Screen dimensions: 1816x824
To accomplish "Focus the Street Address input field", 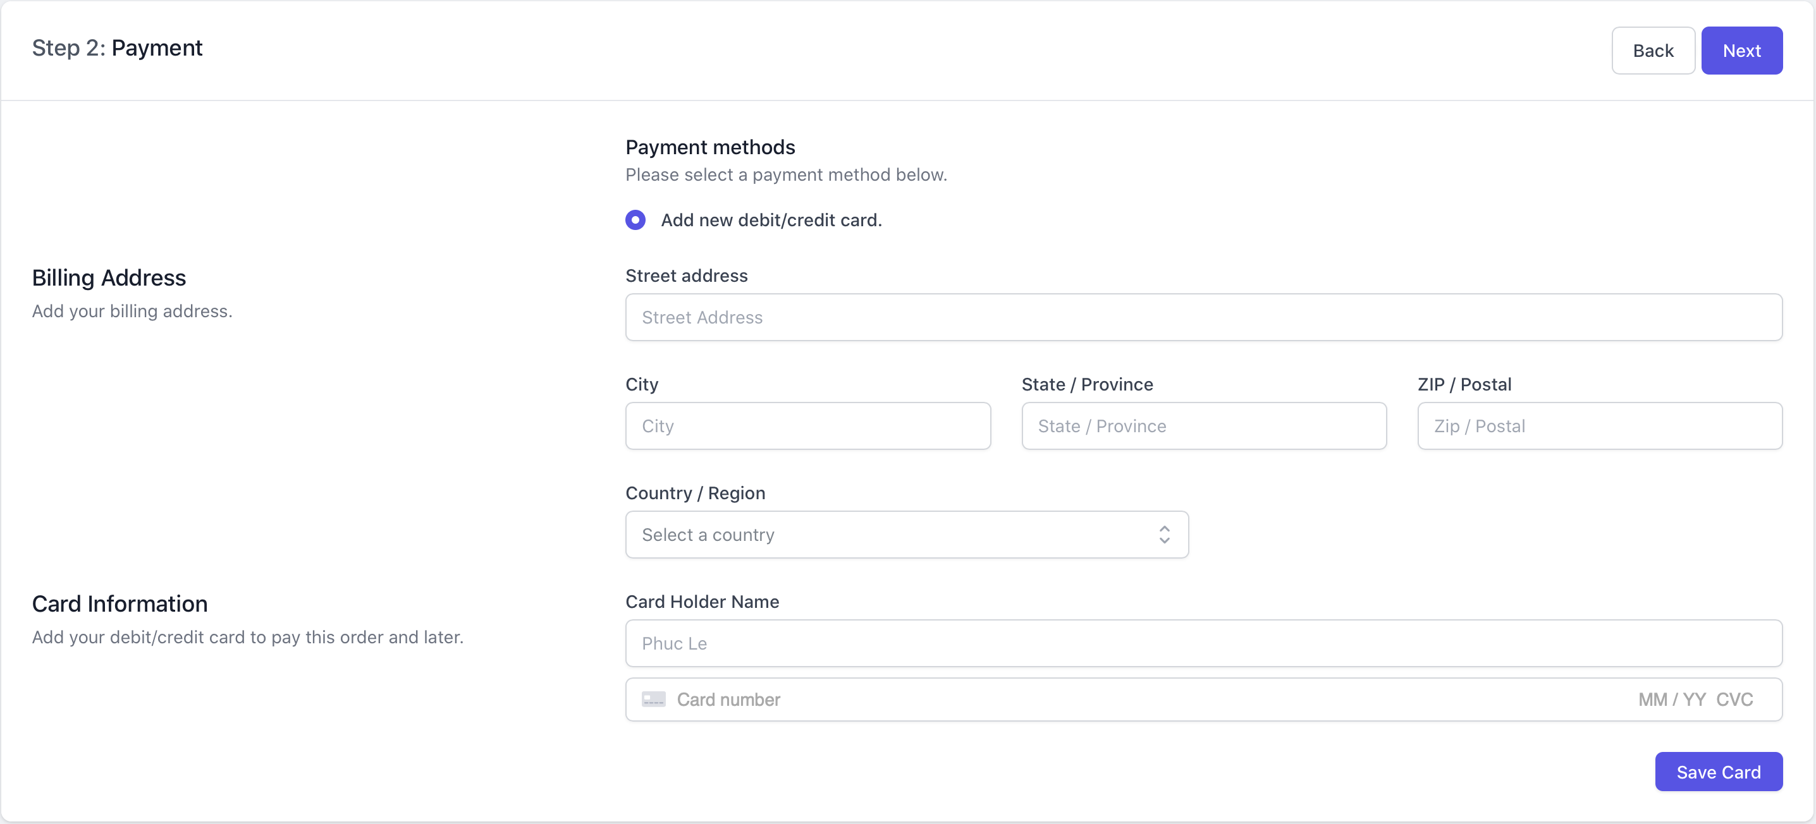I will 1203,318.
